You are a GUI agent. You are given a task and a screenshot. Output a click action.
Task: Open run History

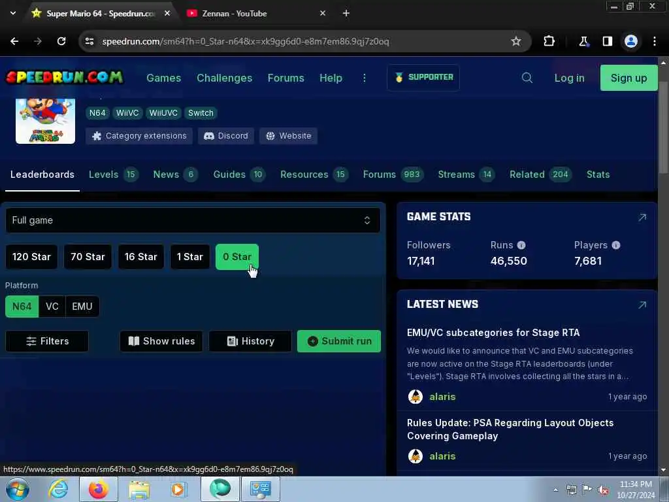coord(250,341)
